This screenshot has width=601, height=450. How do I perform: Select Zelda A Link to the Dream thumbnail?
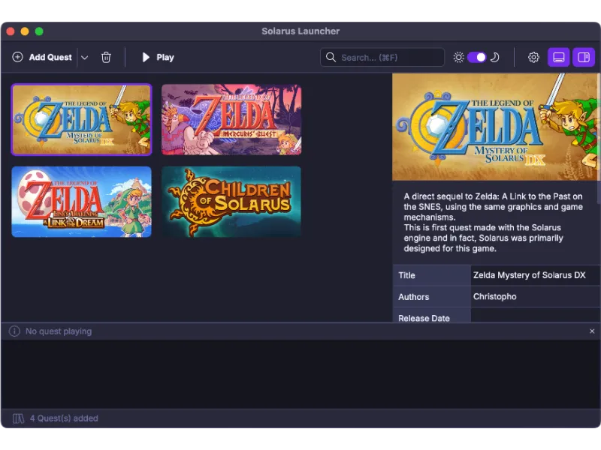(x=82, y=202)
